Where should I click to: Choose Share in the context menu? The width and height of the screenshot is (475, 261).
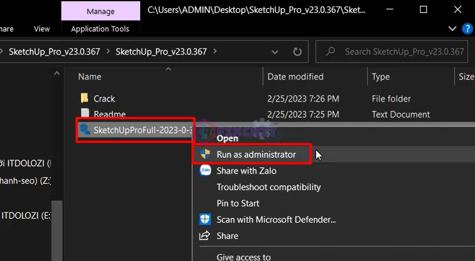coord(227,236)
